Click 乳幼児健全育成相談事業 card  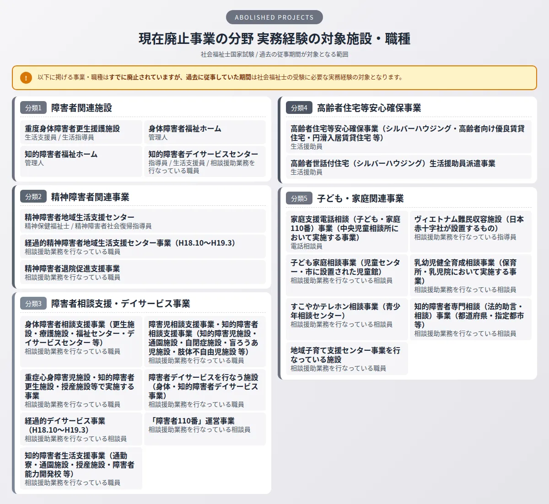click(470, 275)
